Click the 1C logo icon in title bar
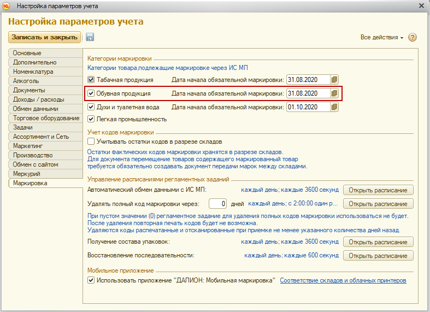This screenshot has width=430, height=312. tap(7, 6)
